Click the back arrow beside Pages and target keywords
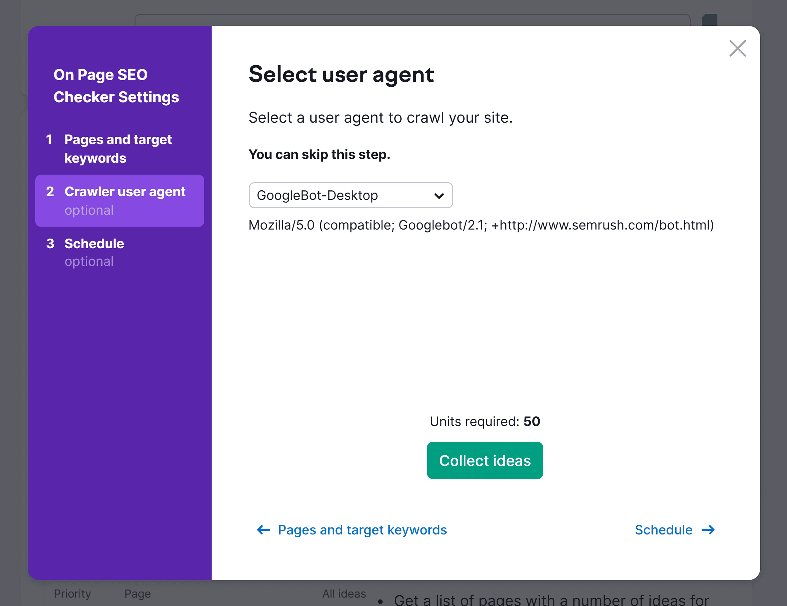787x606 pixels. point(263,530)
